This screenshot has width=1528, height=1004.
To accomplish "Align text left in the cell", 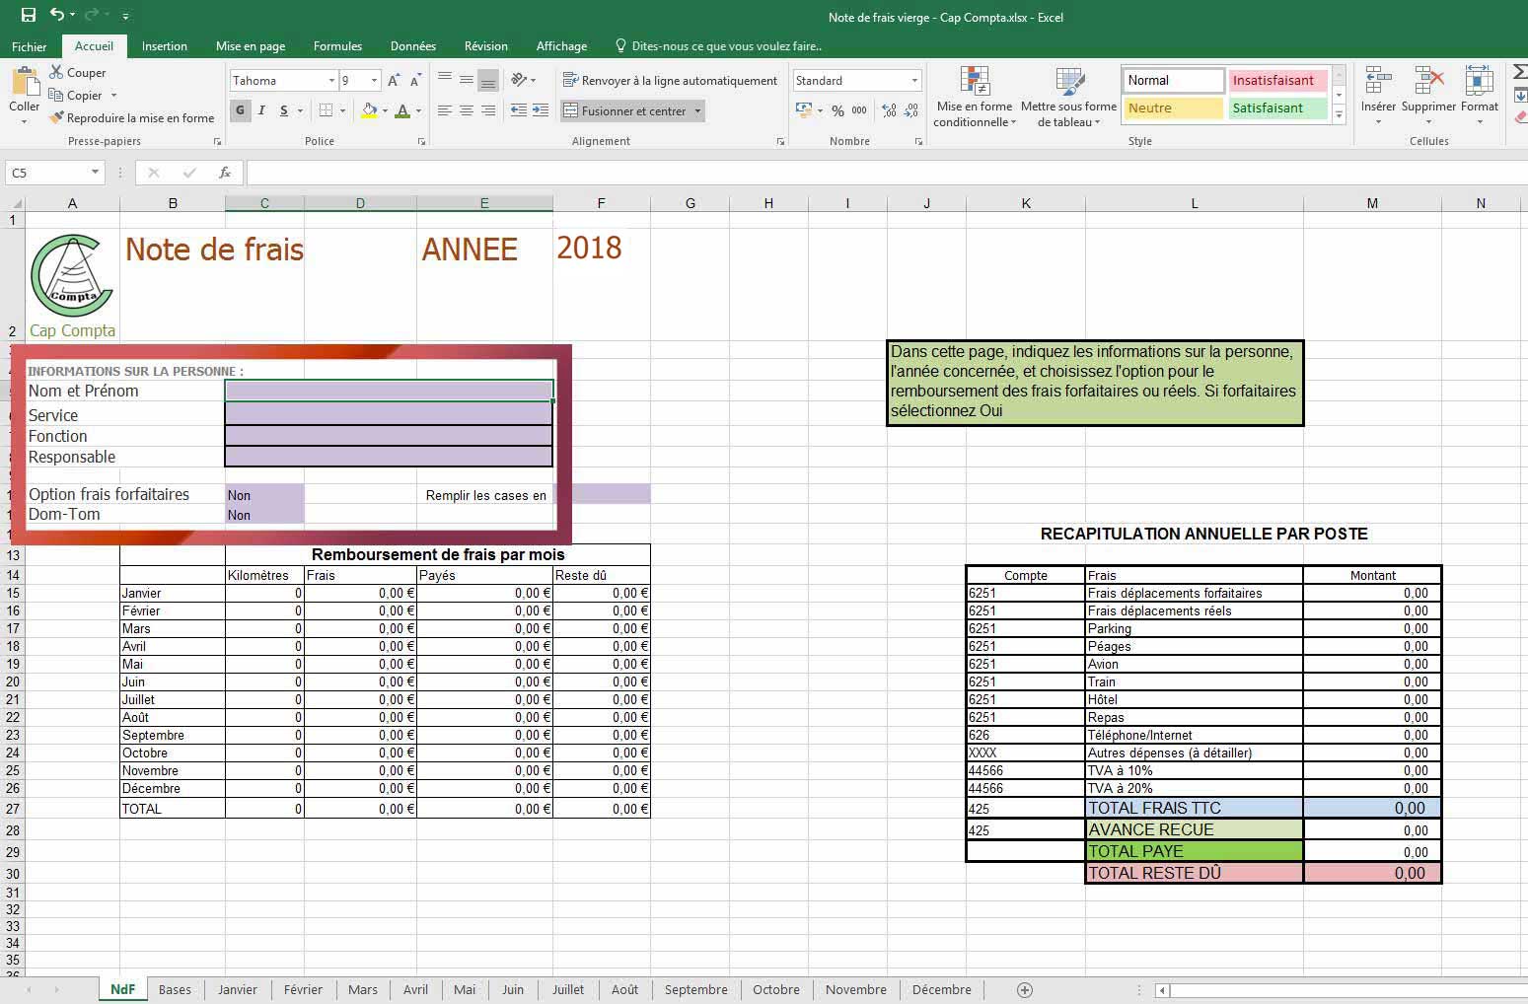I will pos(445,110).
